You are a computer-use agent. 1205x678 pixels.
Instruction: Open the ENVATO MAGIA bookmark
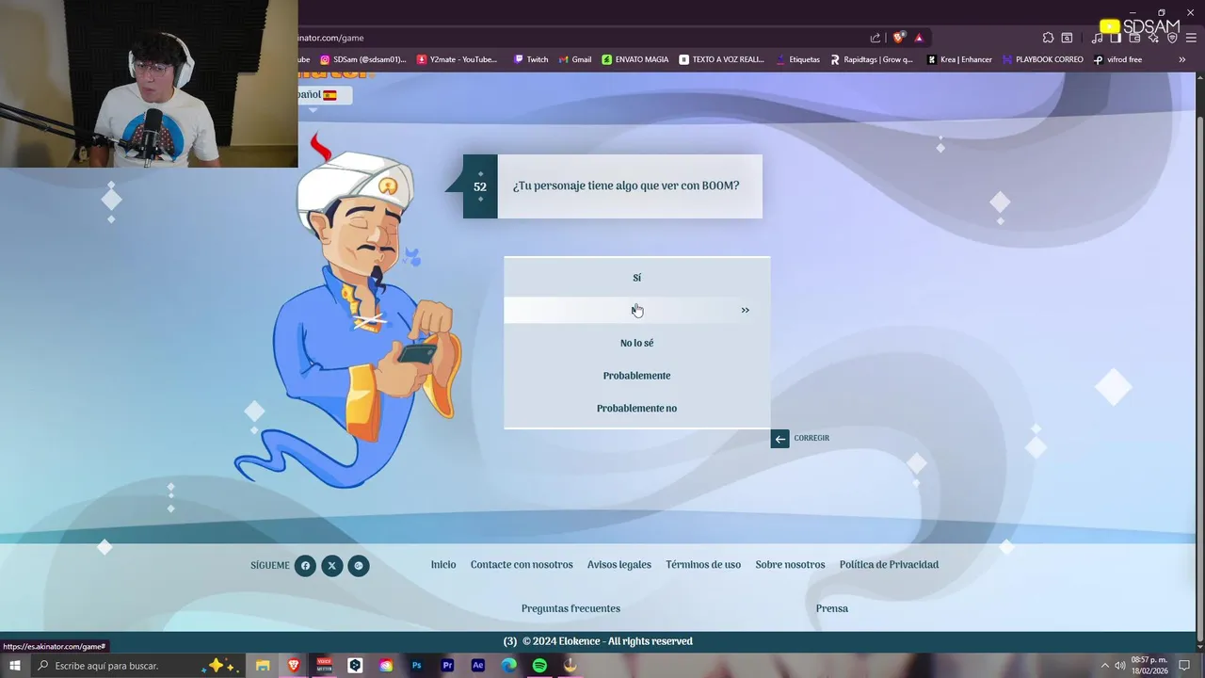[x=635, y=59]
